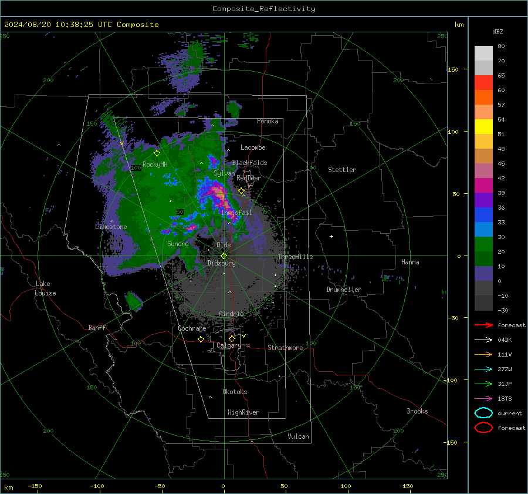Click the yellow diamond marker near RockyMH
The image size is (528, 494).
tap(157, 153)
